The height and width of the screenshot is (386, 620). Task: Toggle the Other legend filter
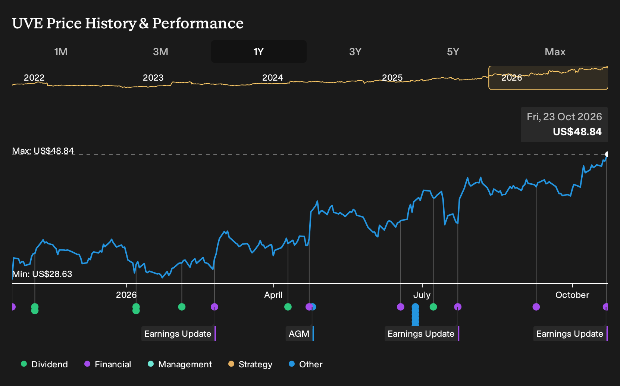point(306,364)
